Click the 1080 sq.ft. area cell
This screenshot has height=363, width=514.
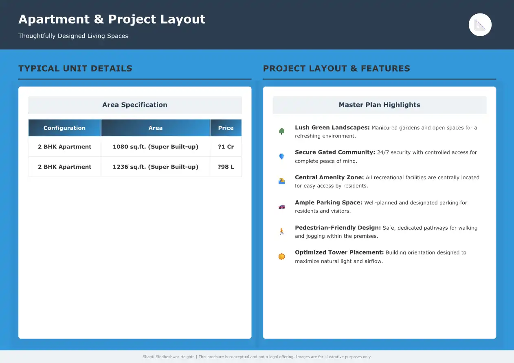[x=155, y=147]
